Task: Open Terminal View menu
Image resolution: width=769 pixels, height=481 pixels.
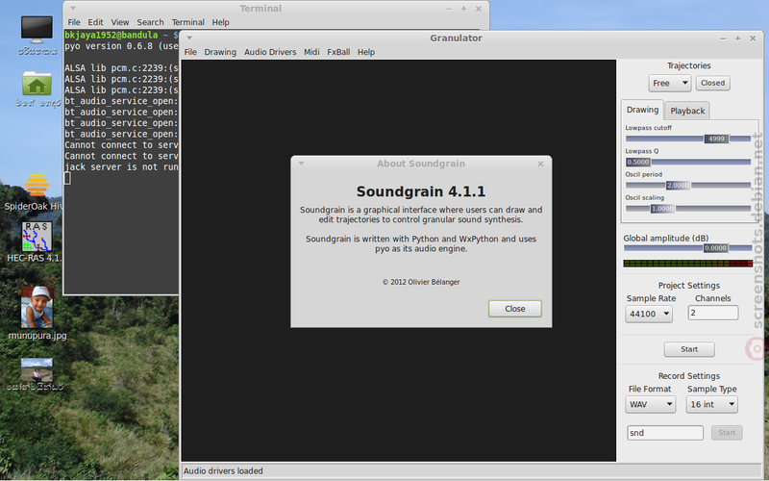Action: pyautogui.click(x=119, y=22)
